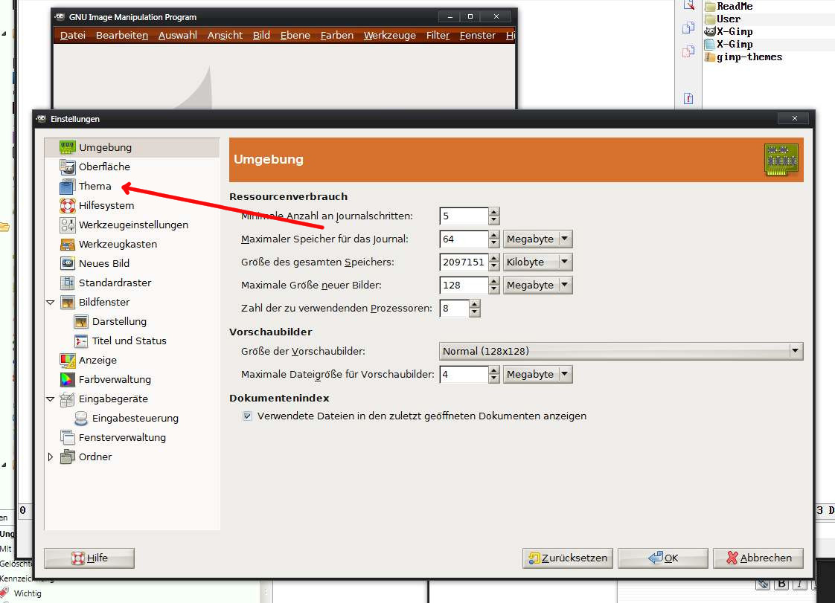Open the Ansicht menu in GIMP
The height and width of the screenshot is (603, 835).
[x=225, y=35]
